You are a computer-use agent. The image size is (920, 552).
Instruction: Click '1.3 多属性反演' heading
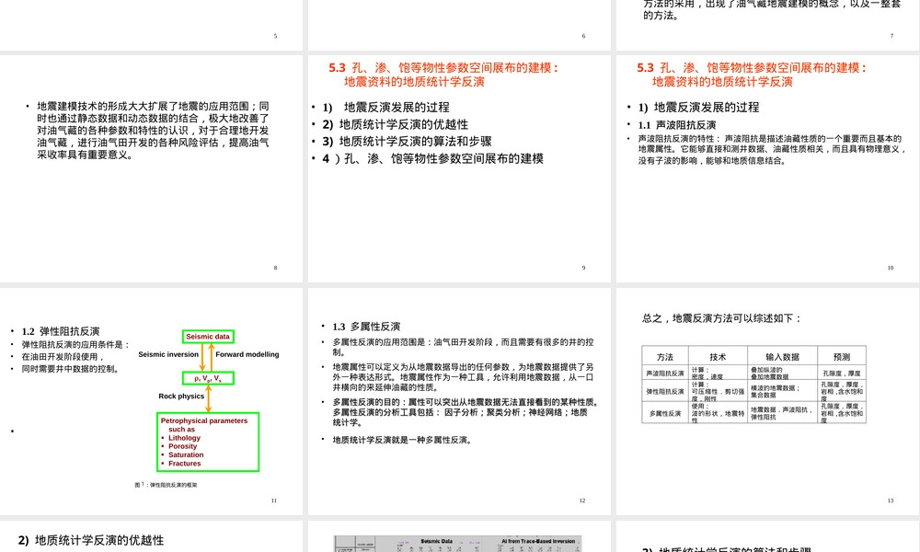pos(366,327)
